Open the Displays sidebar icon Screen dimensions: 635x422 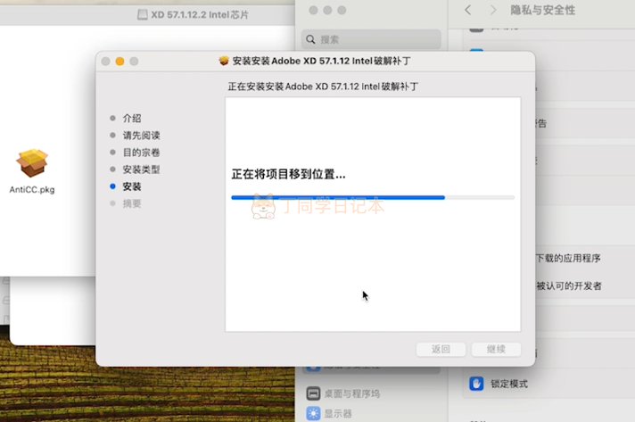point(313,413)
